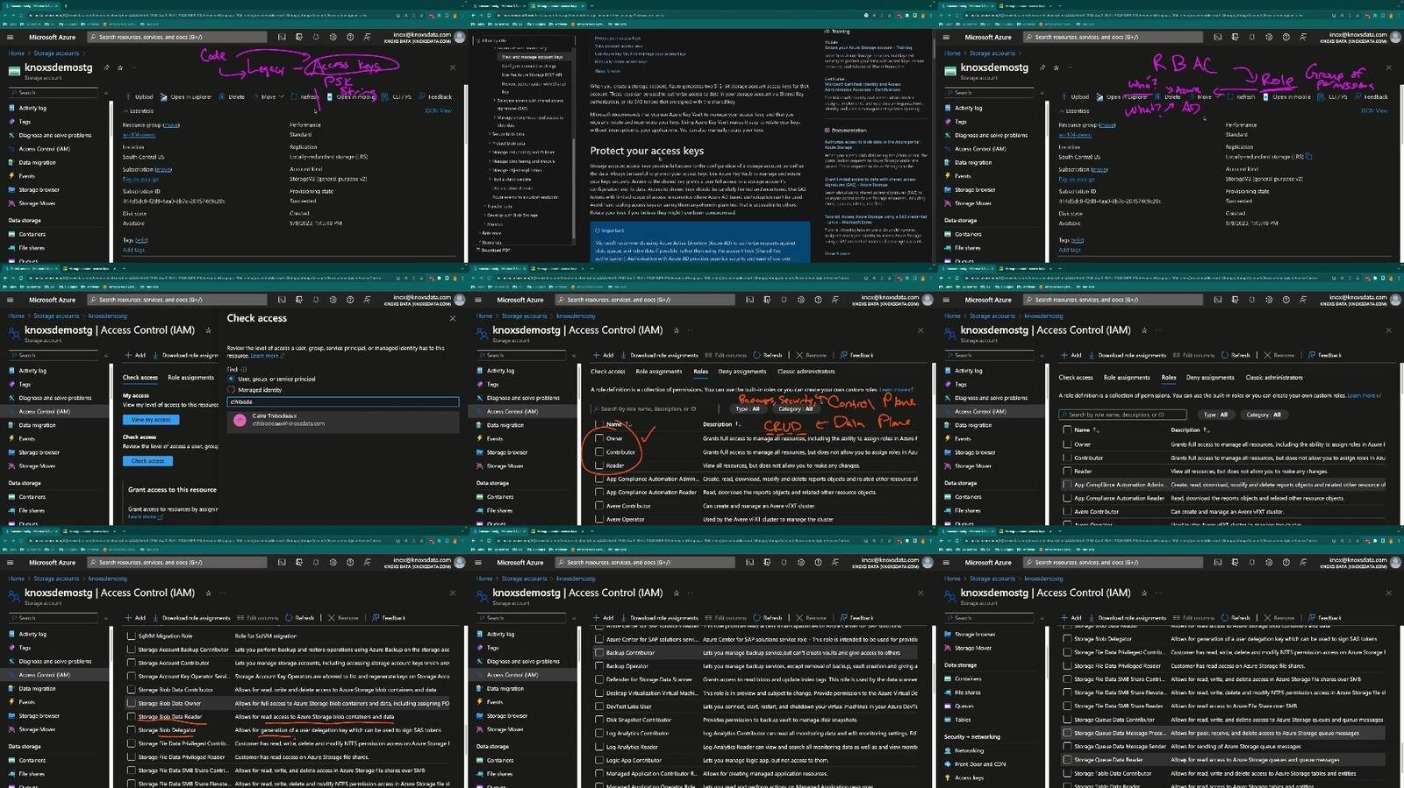This screenshot has height=788, width=1404.
Task: Open Category: All filter in unannotated Roles frame
Action: pyautogui.click(x=1264, y=415)
